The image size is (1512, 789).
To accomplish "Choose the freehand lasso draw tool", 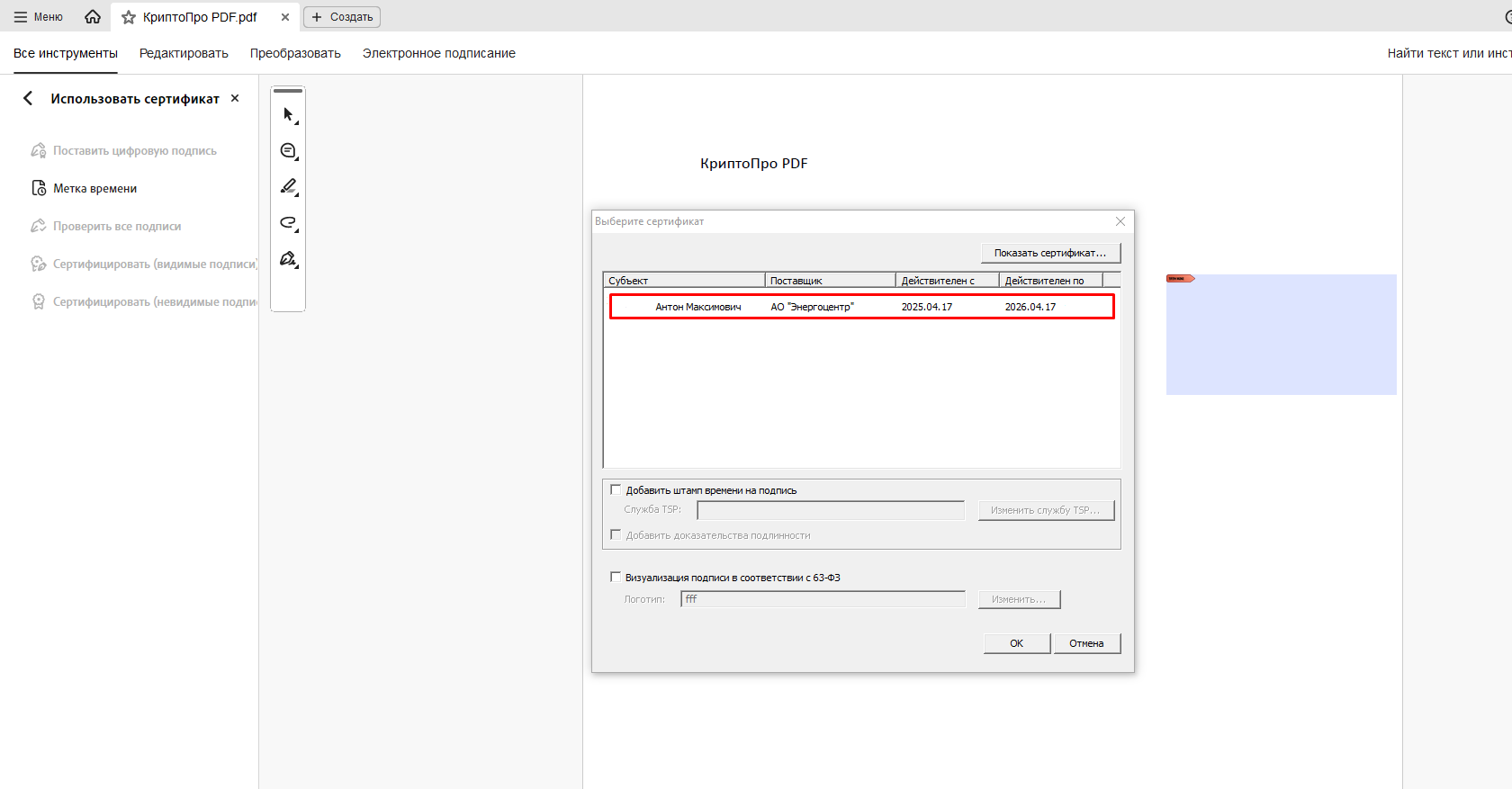I will click(288, 223).
